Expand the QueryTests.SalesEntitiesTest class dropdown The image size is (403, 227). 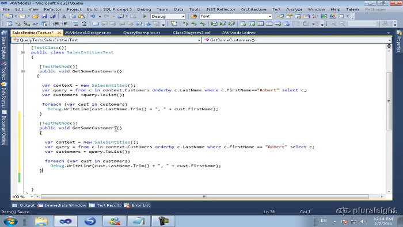[x=199, y=40]
